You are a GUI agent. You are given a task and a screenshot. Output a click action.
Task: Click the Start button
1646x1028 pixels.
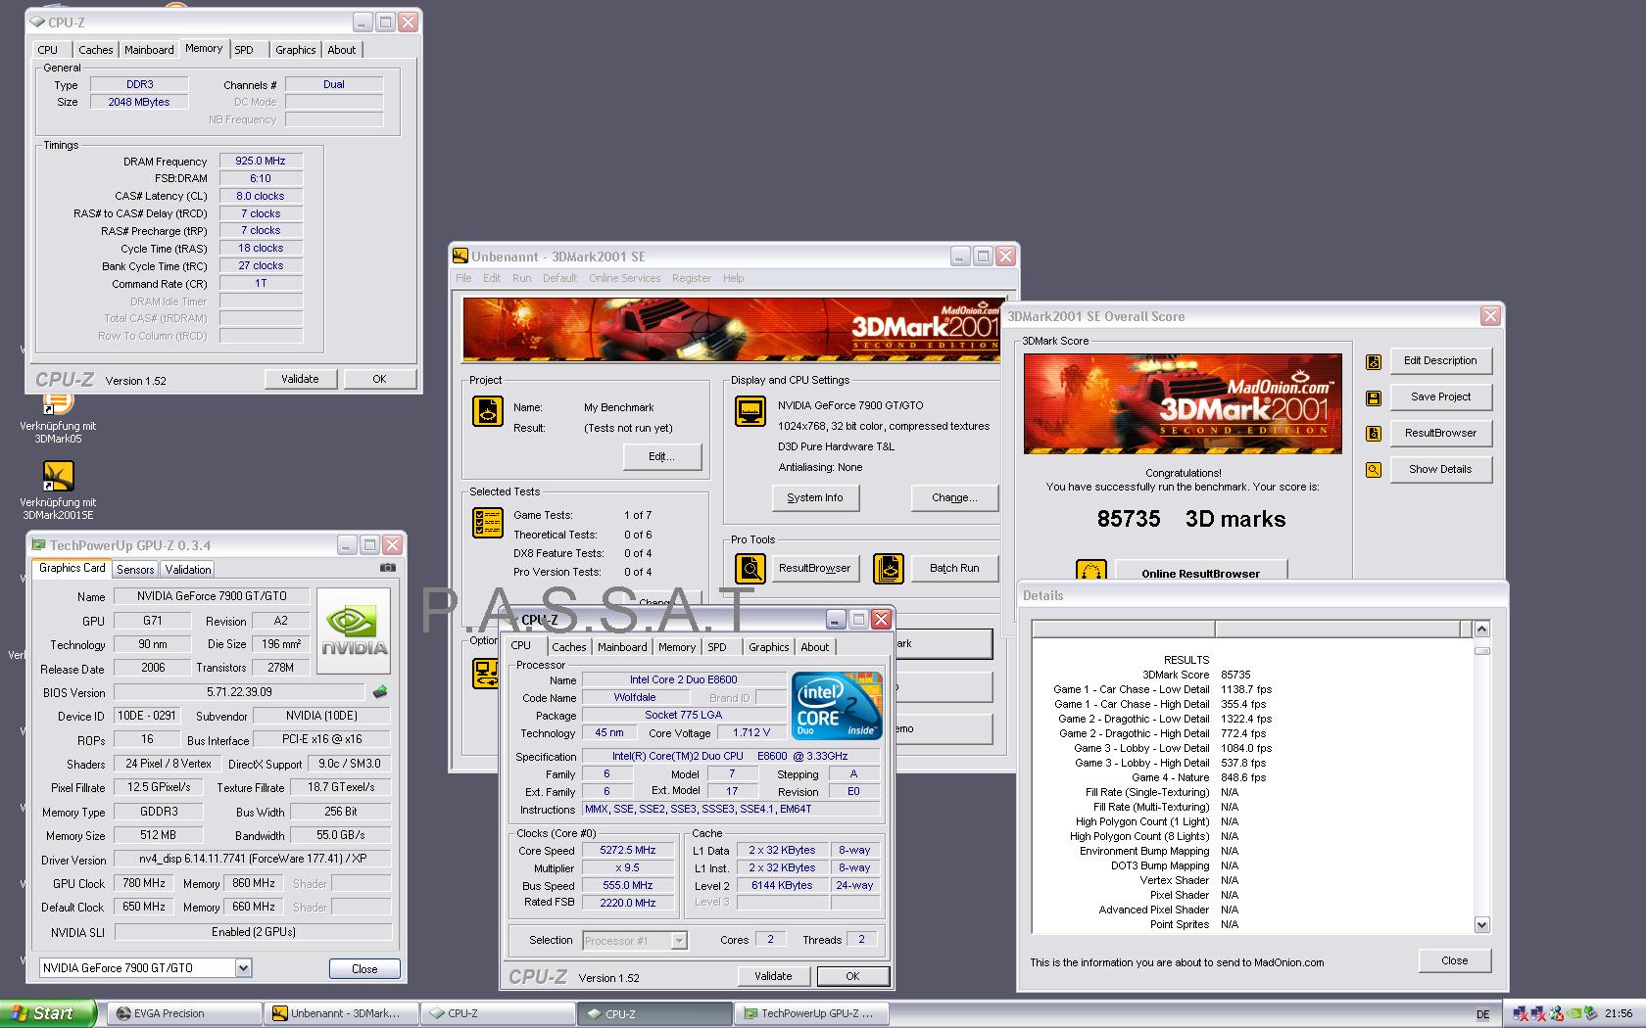click(48, 1013)
